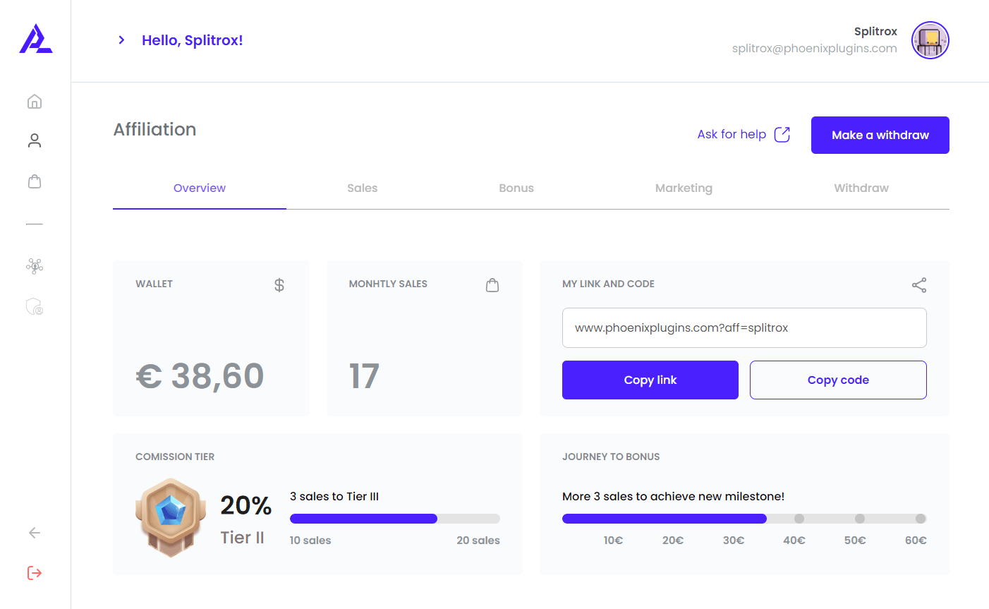
Task: Open the shop via the bag sidebar icon
Action: (34, 181)
